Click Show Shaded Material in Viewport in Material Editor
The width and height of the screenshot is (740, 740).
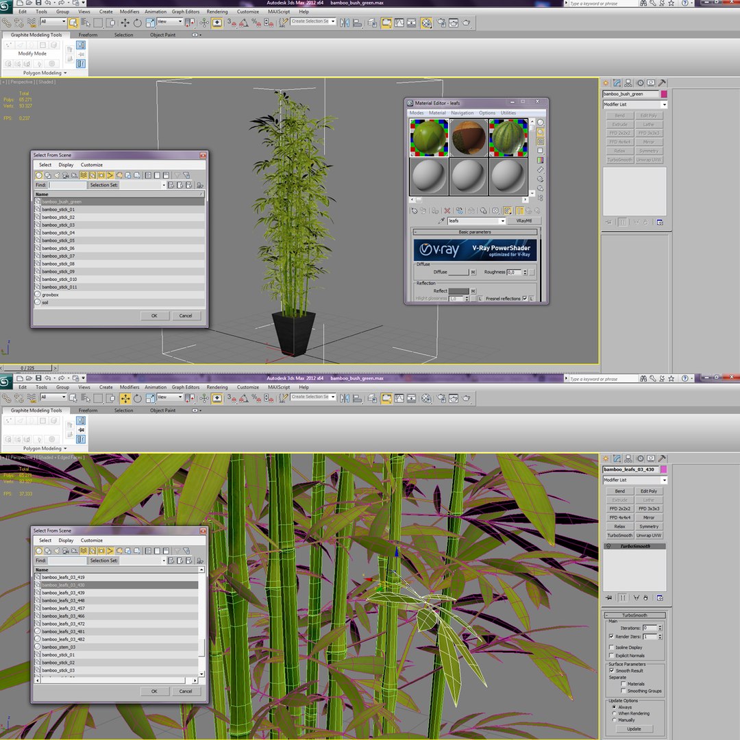pyautogui.click(x=507, y=210)
